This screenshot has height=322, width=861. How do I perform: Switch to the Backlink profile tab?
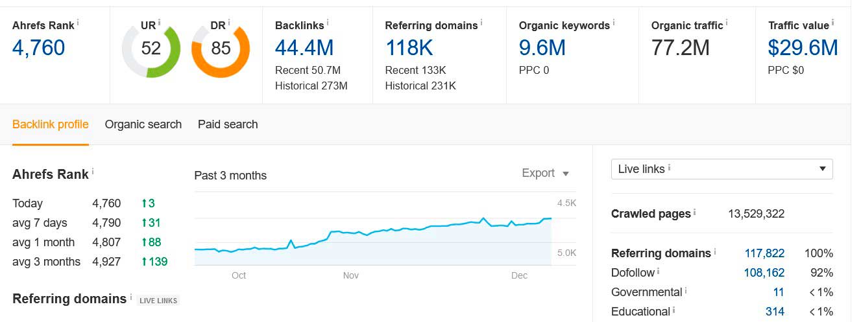(x=51, y=124)
